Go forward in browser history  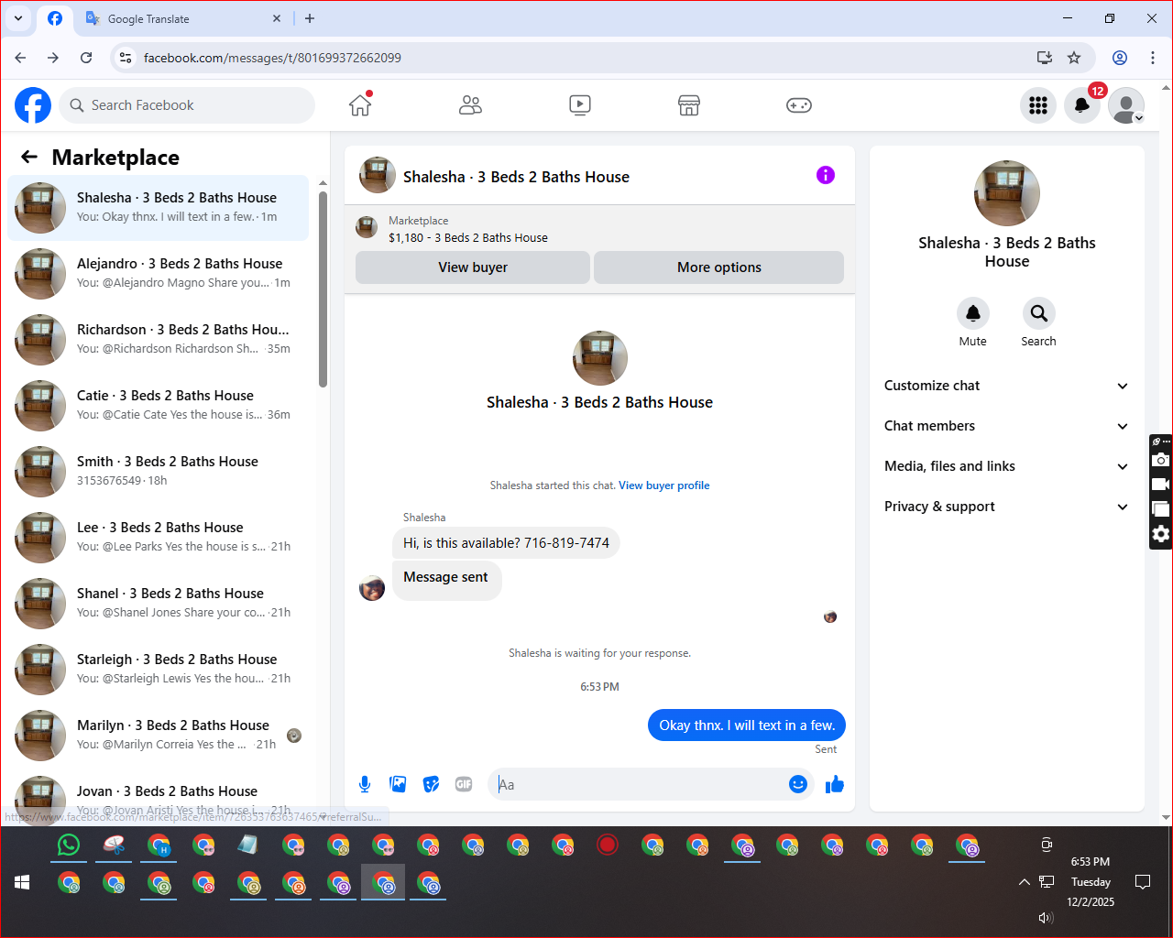tap(53, 58)
